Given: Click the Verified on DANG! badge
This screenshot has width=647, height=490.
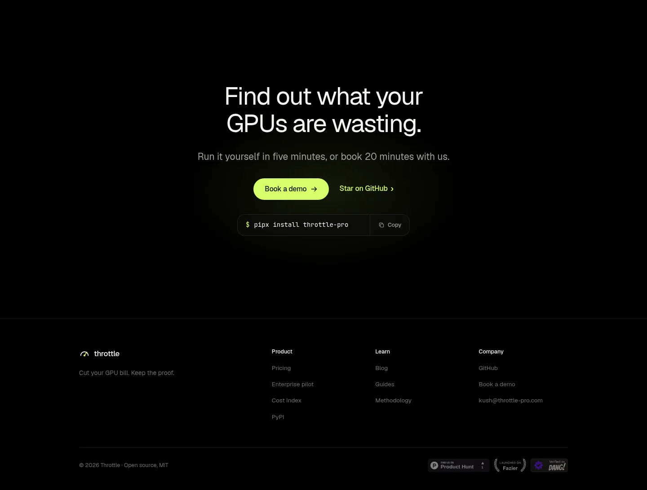Looking at the screenshot, I should coord(549,465).
